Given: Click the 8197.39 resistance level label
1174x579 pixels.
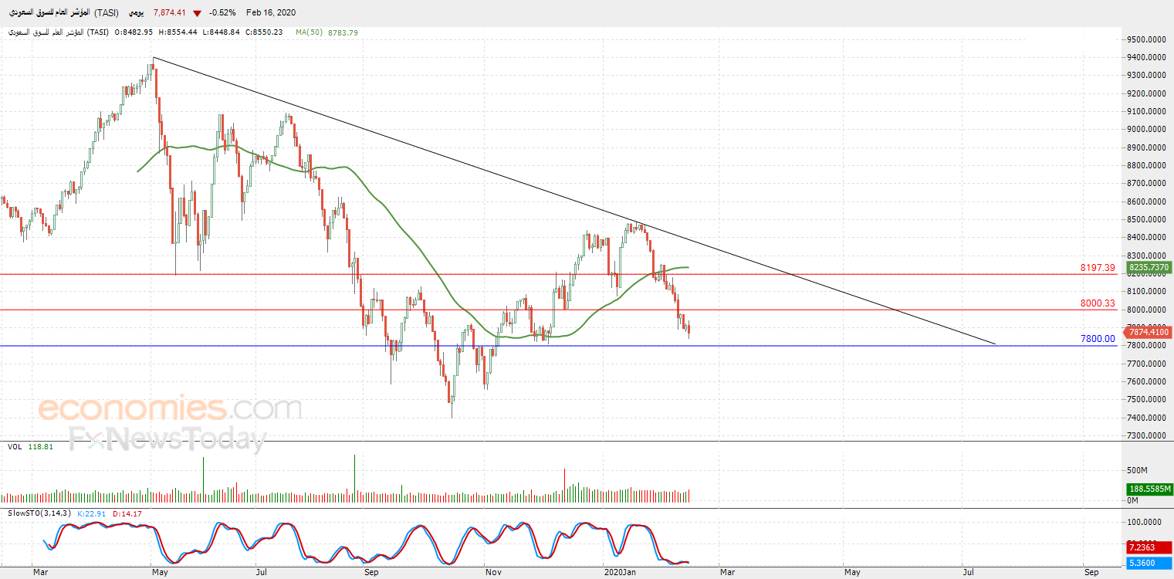Looking at the screenshot, I should (x=1097, y=268).
